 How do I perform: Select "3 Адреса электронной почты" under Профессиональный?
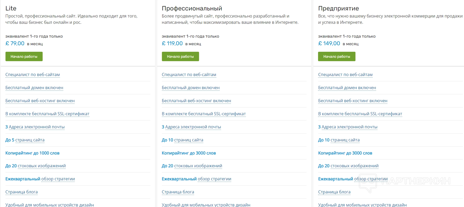[x=191, y=127]
